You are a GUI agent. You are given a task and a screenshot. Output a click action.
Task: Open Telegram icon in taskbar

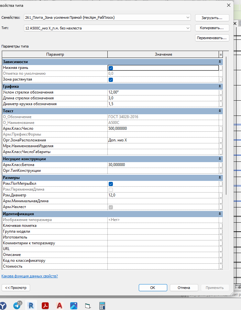[x=17, y=305]
